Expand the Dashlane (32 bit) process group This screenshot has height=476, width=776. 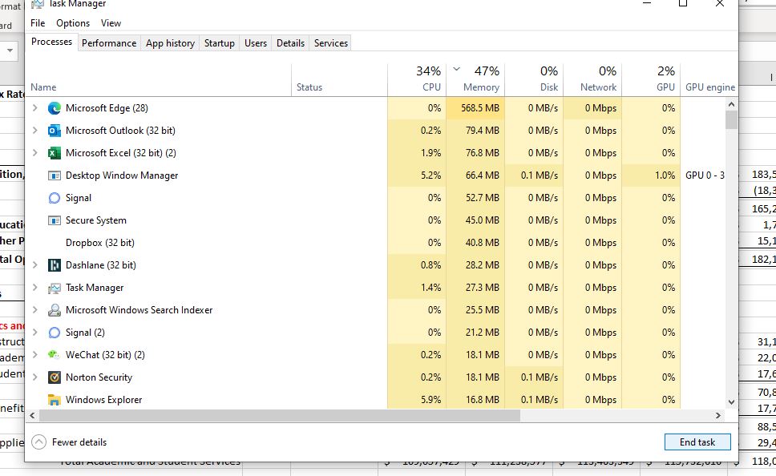click(34, 264)
